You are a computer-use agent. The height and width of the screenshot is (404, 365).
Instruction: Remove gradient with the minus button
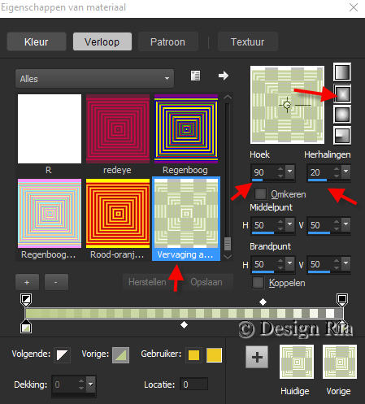point(56,282)
